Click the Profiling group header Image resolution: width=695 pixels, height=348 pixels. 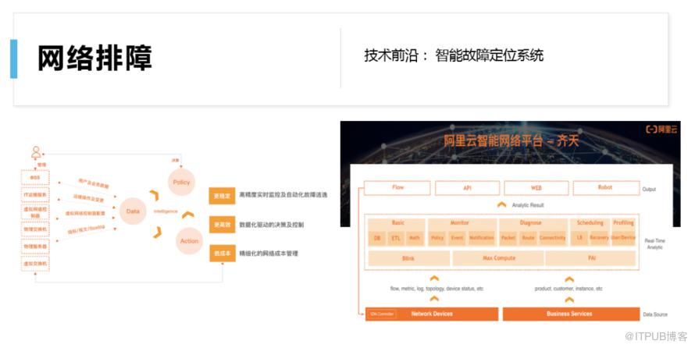[624, 222]
